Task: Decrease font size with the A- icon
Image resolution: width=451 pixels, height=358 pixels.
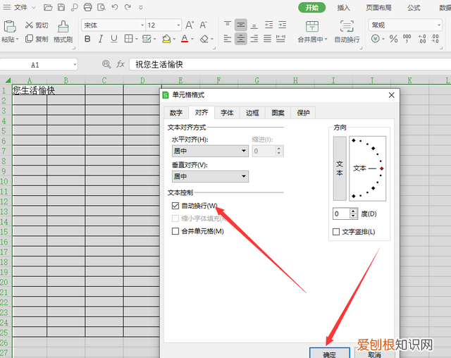Action: click(204, 25)
